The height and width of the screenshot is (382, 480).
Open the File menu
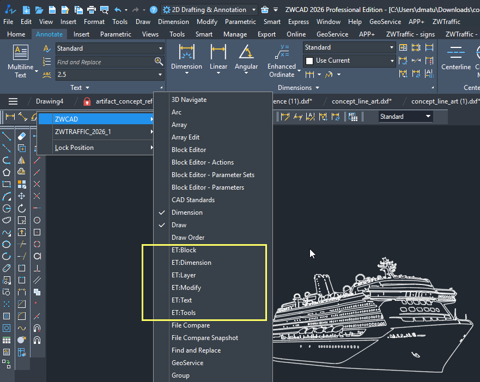click(x=8, y=22)
